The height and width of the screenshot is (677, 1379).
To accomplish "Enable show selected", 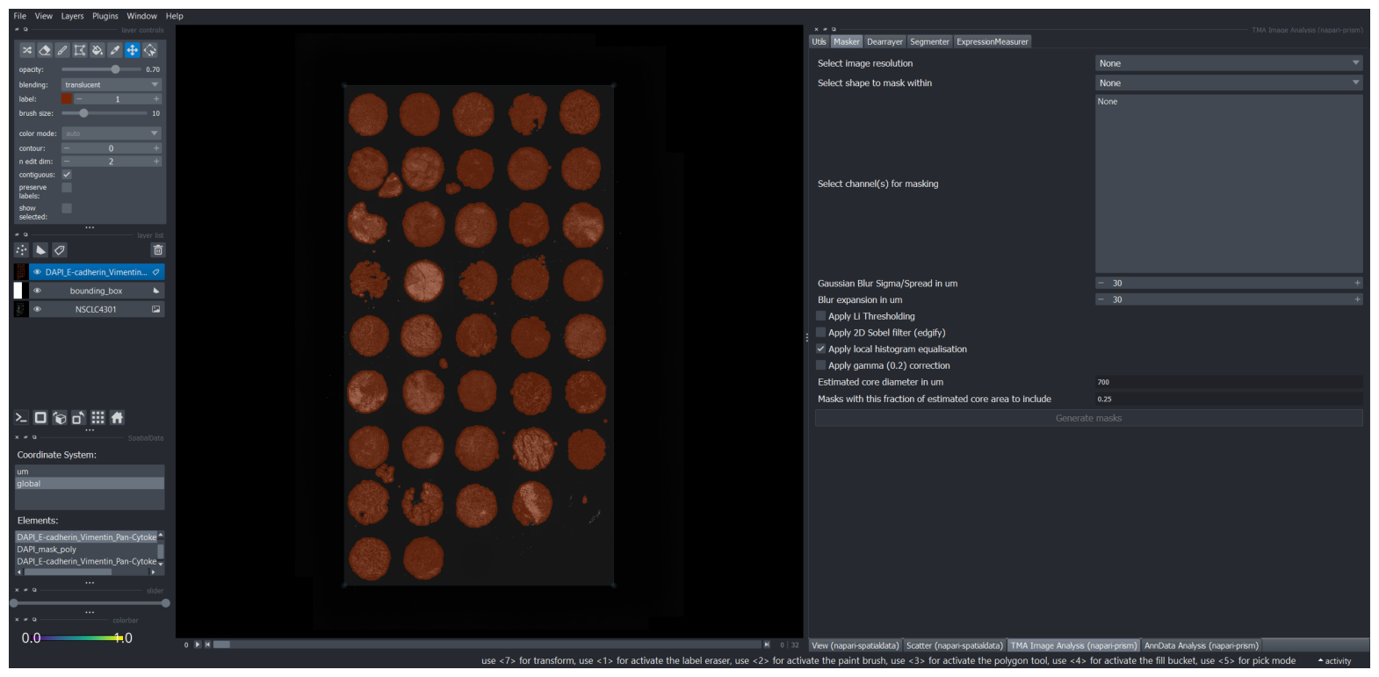I will (67, 209).
